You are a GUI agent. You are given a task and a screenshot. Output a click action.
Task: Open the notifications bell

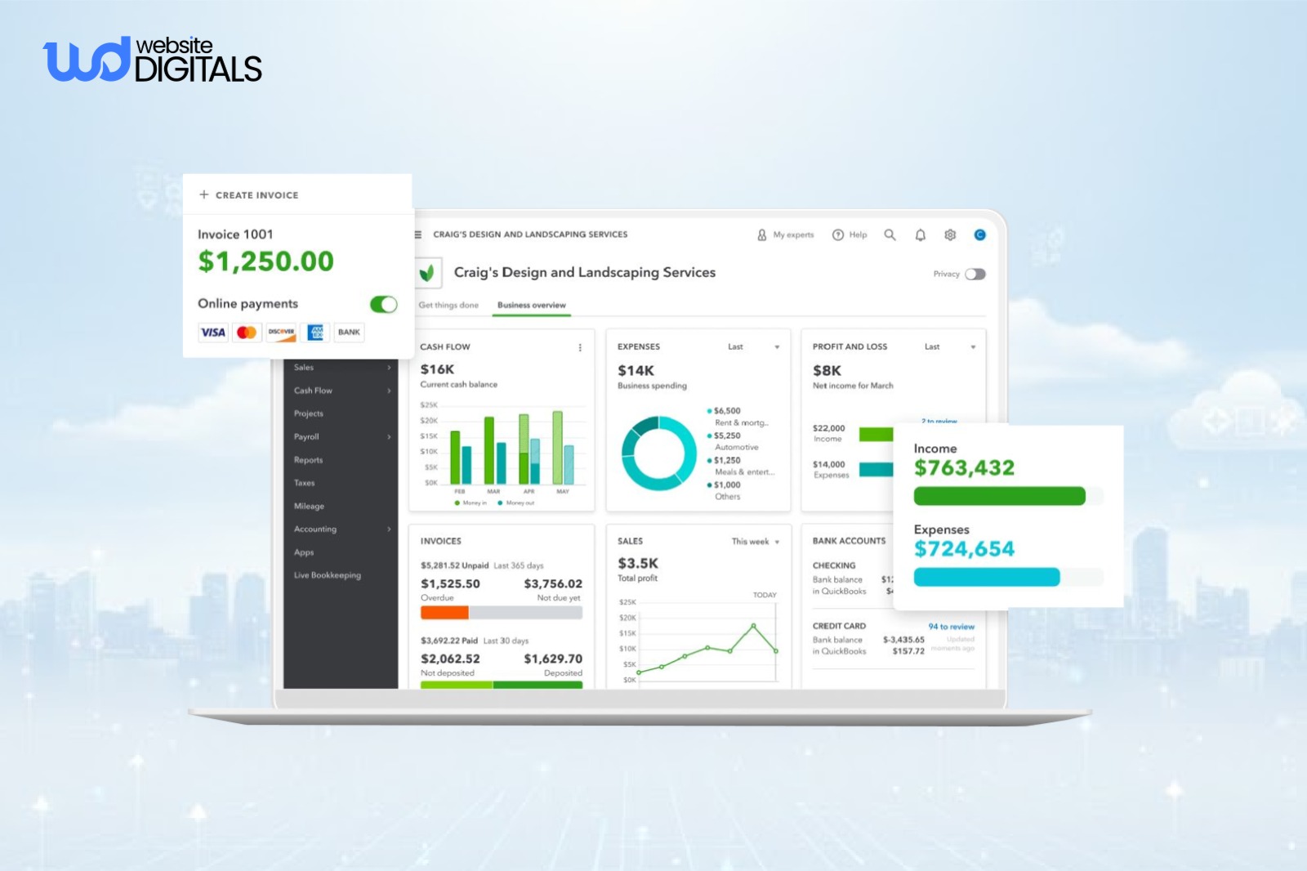[920, 234]
